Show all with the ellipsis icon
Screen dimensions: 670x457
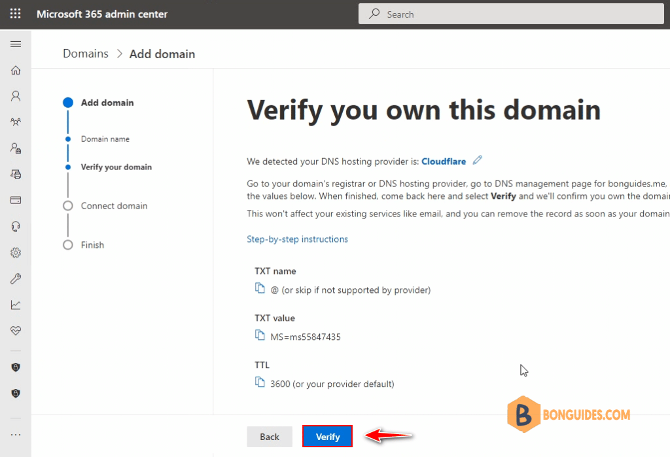16,435
